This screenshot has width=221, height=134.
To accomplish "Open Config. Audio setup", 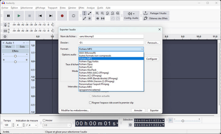I will (131, 16).
